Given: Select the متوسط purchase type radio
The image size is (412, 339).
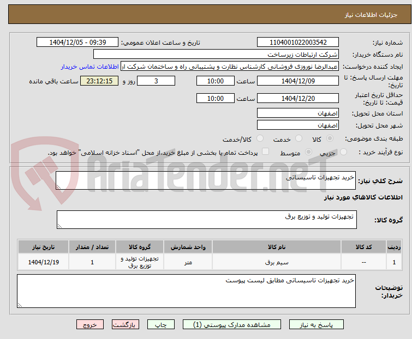Looking at the screenshot, I should [x=308, y=152].
